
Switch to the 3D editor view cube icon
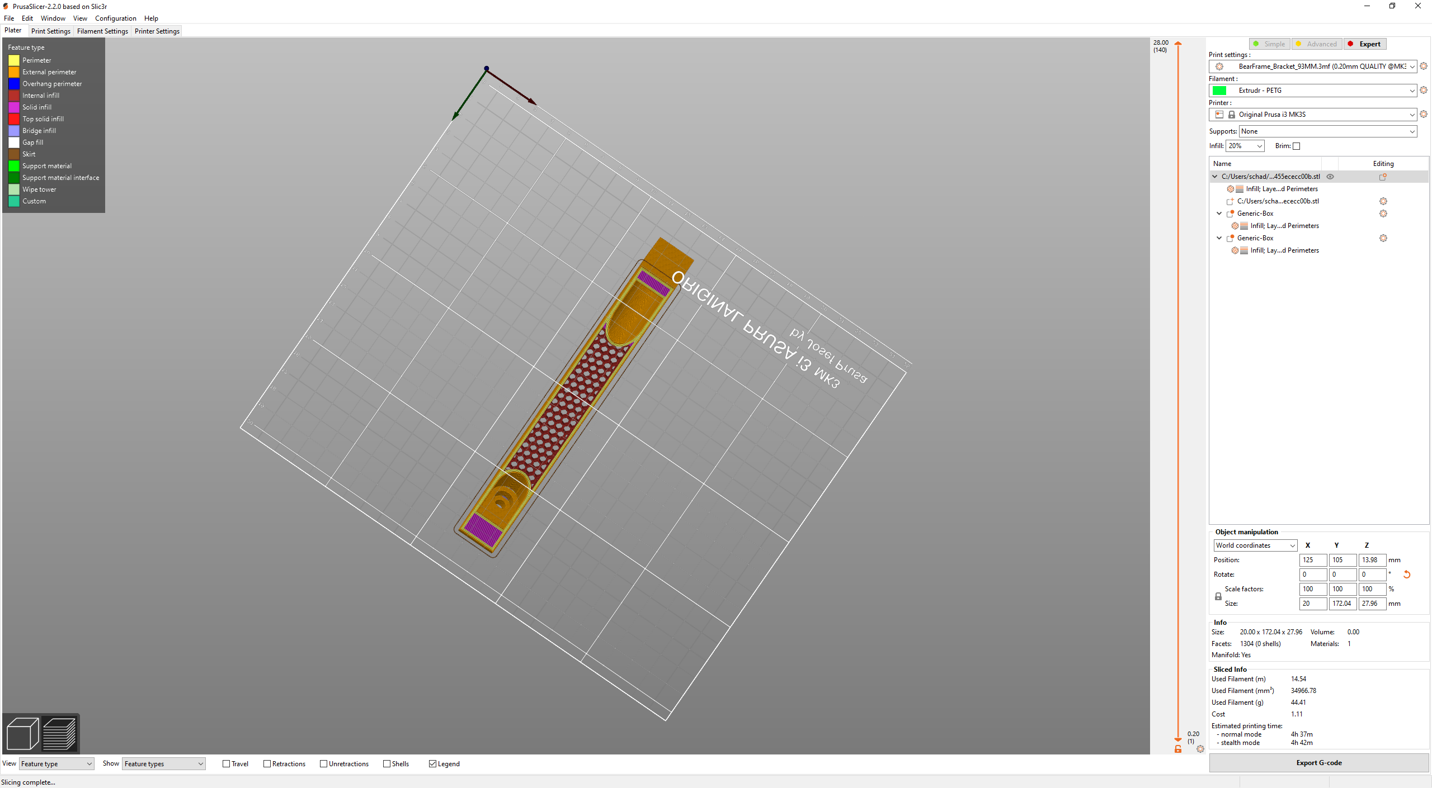pyautogui.click(x=22, y=733)
